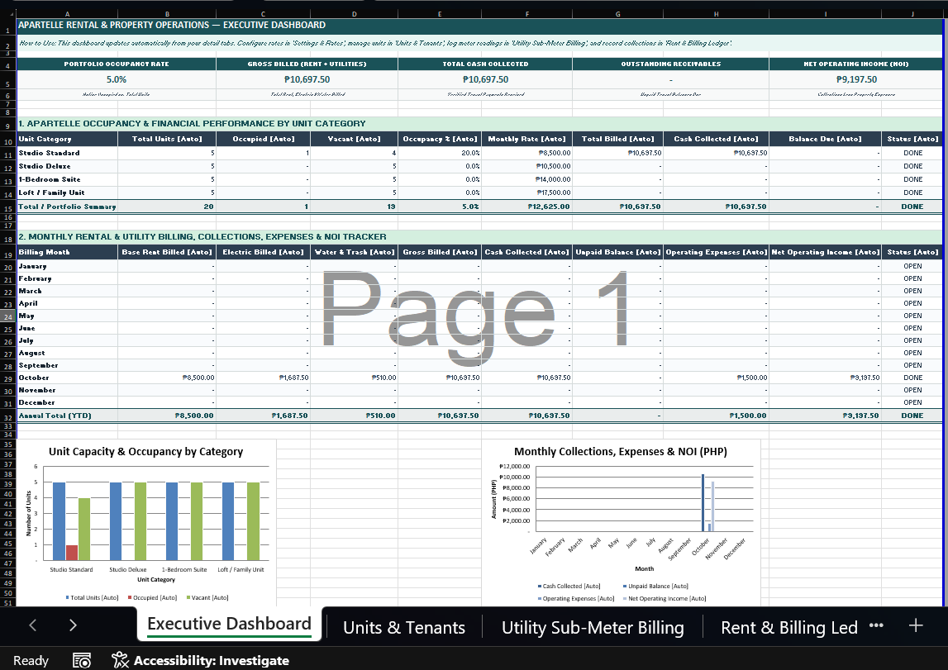Click the Ready status indicator
948x670 pixels.
point(31,660)
